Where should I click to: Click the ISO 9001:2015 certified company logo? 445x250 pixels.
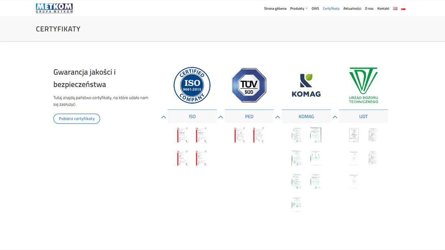192,85
